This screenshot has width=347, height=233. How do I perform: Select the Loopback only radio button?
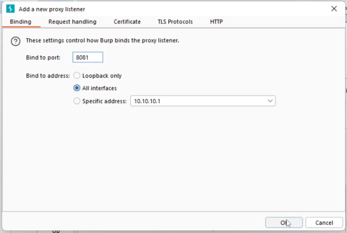point(77,76)
